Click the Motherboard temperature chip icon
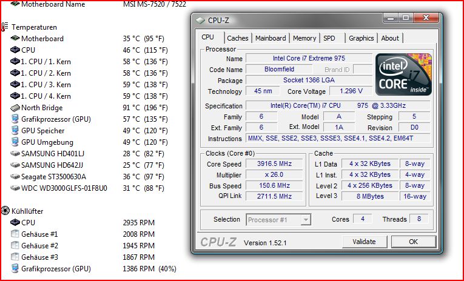The width and height of the screenshot is (464, 281). (15, 38)
